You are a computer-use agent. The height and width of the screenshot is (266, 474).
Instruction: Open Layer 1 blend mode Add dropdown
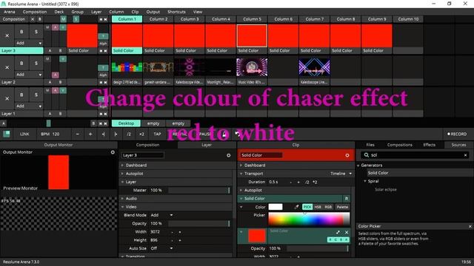click(x=29, y=106)
